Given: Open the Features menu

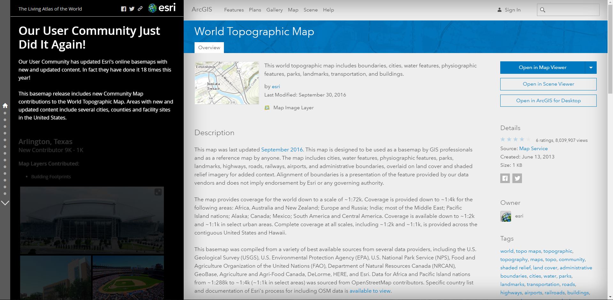Looking at the screenshot, I should [x=234, y=10].
